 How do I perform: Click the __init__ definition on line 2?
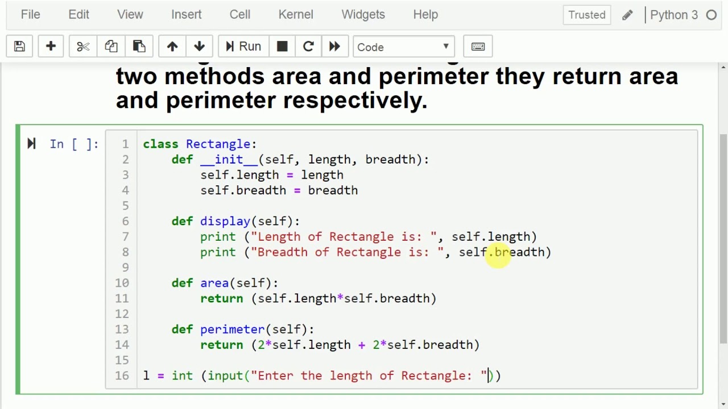tap(300, 160)
